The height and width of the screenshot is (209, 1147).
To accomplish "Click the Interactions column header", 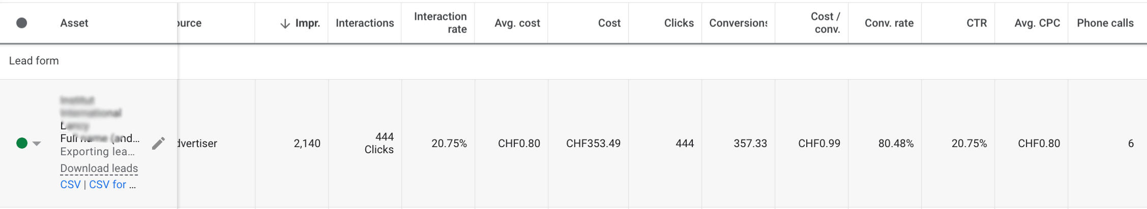I will point(365,23).
